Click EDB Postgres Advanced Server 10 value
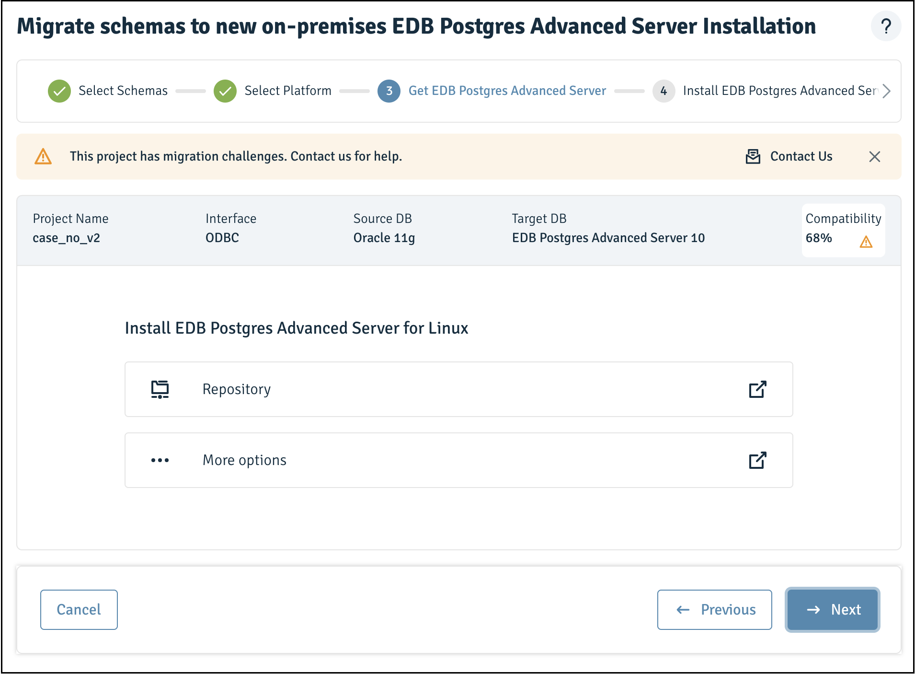 pos(608,238)
